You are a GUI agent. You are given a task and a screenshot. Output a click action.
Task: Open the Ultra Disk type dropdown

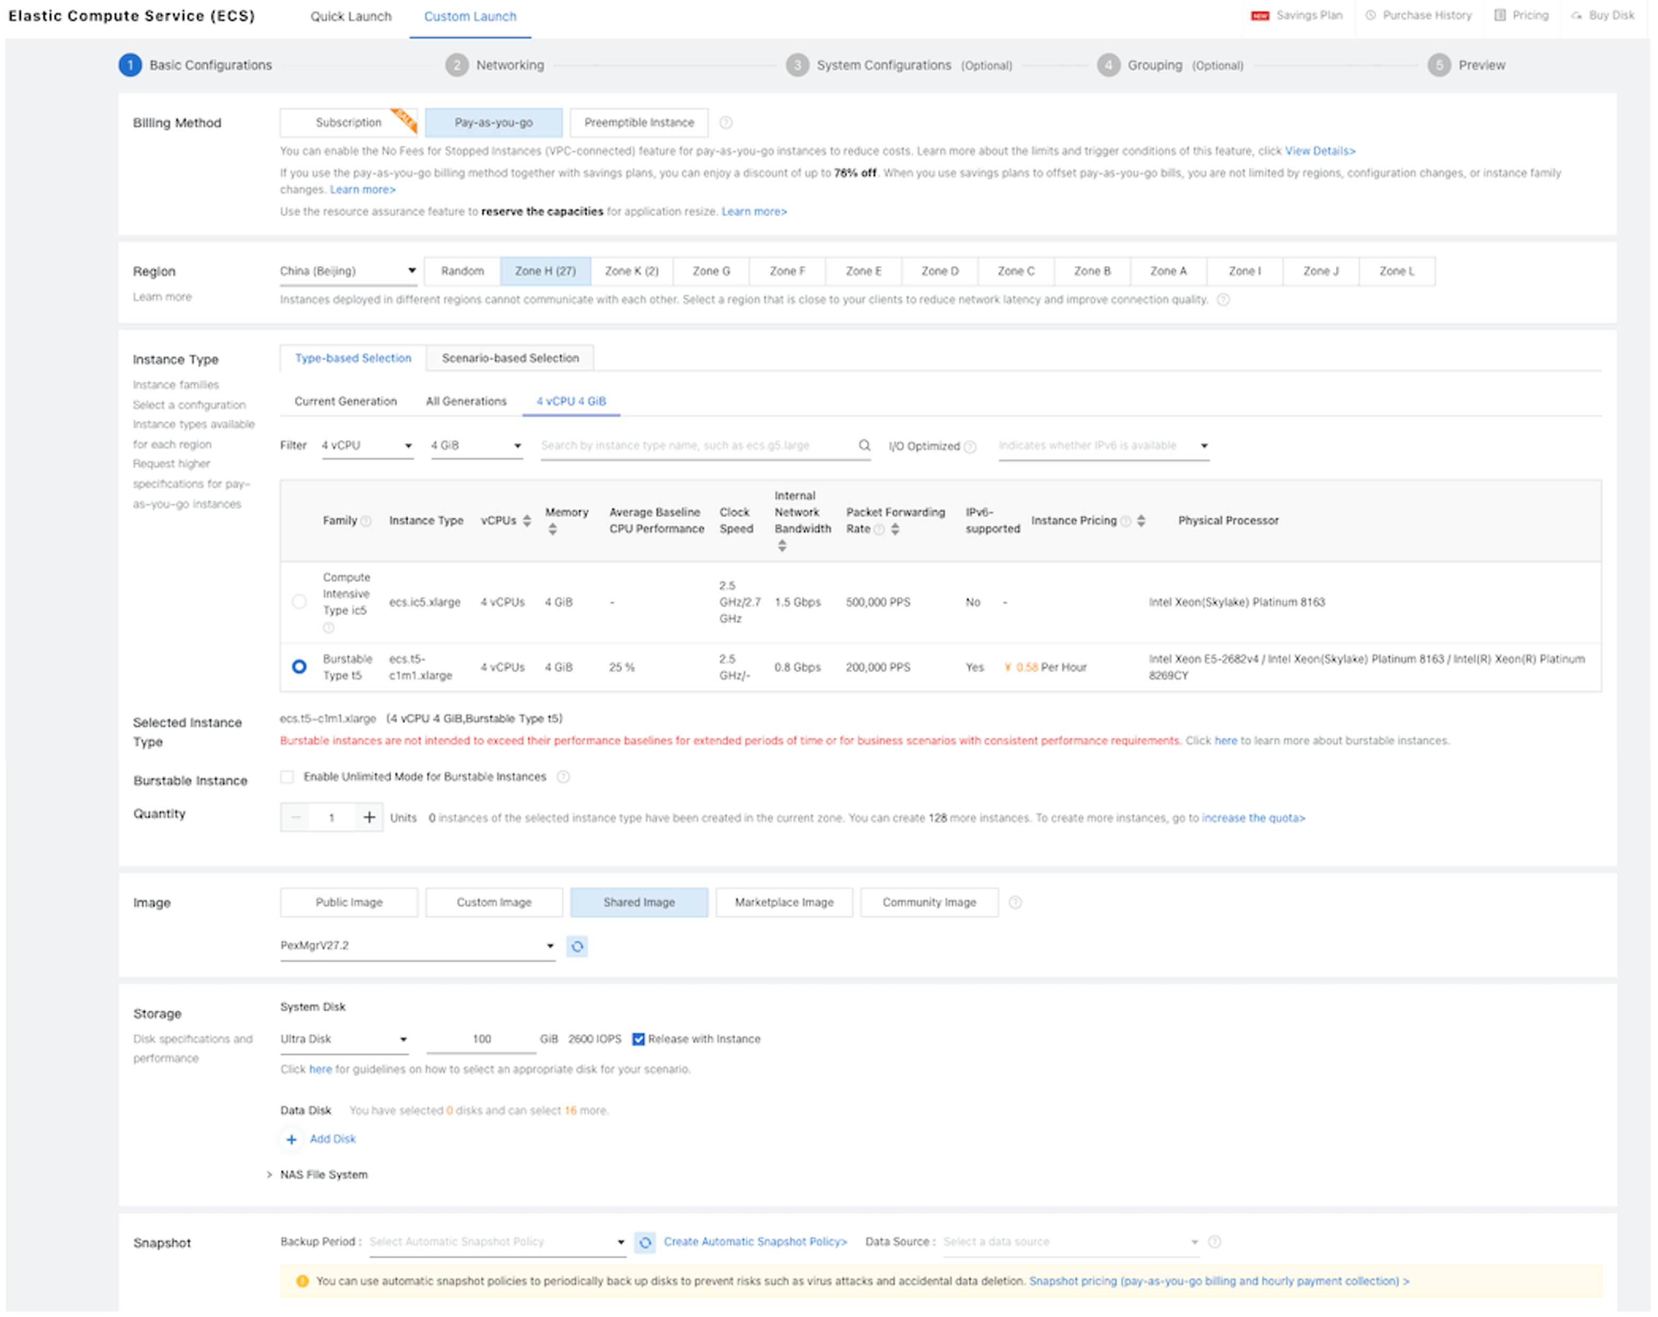pyautogui.click(x=343, y=1039)
